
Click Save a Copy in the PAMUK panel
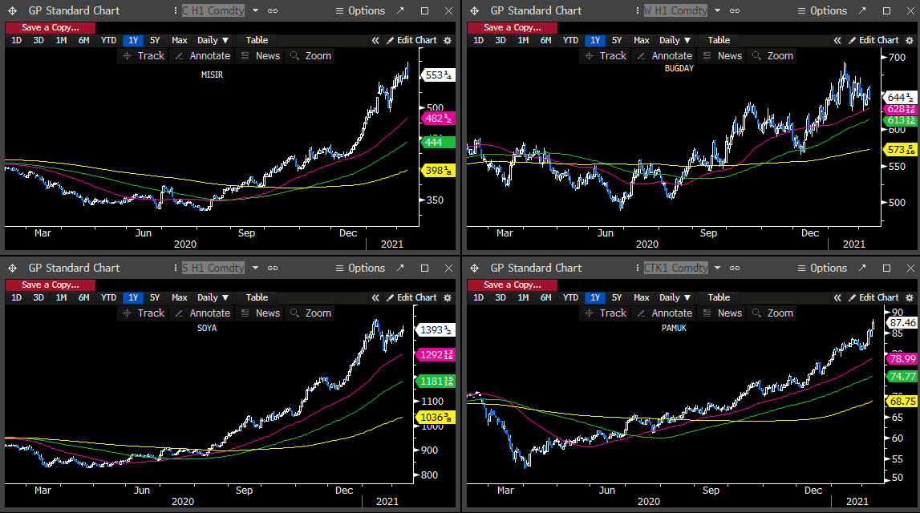(513, 285)
